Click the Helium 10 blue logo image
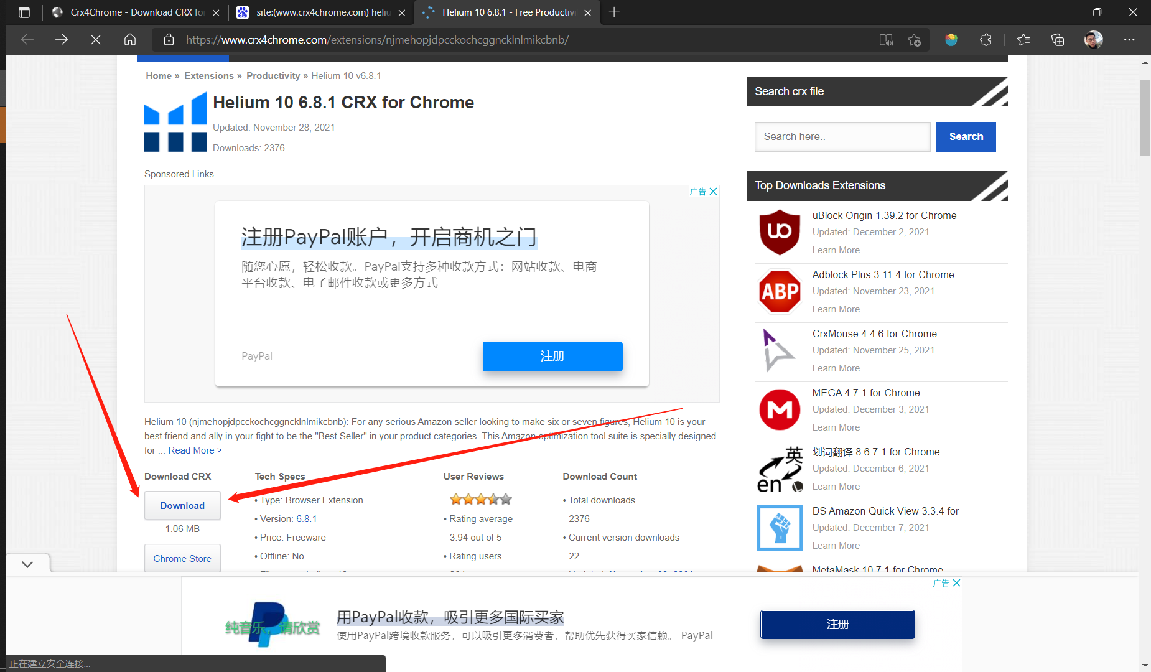 point(175,122)
